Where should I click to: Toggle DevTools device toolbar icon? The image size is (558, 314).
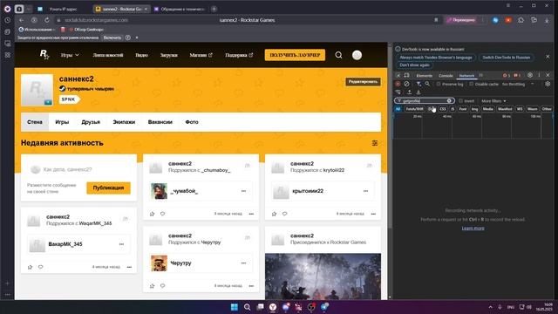tap(407, 76)
